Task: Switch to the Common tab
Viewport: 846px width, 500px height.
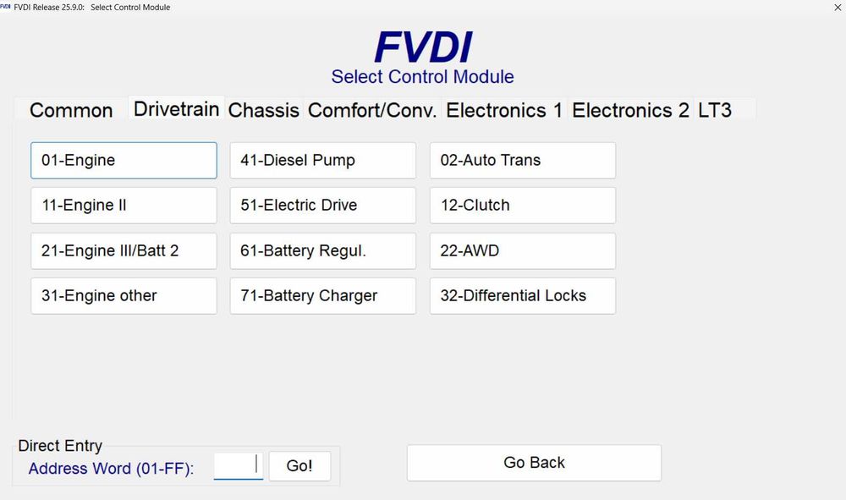Action: point(71,111)
